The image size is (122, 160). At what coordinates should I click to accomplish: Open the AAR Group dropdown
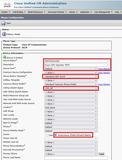71,111
